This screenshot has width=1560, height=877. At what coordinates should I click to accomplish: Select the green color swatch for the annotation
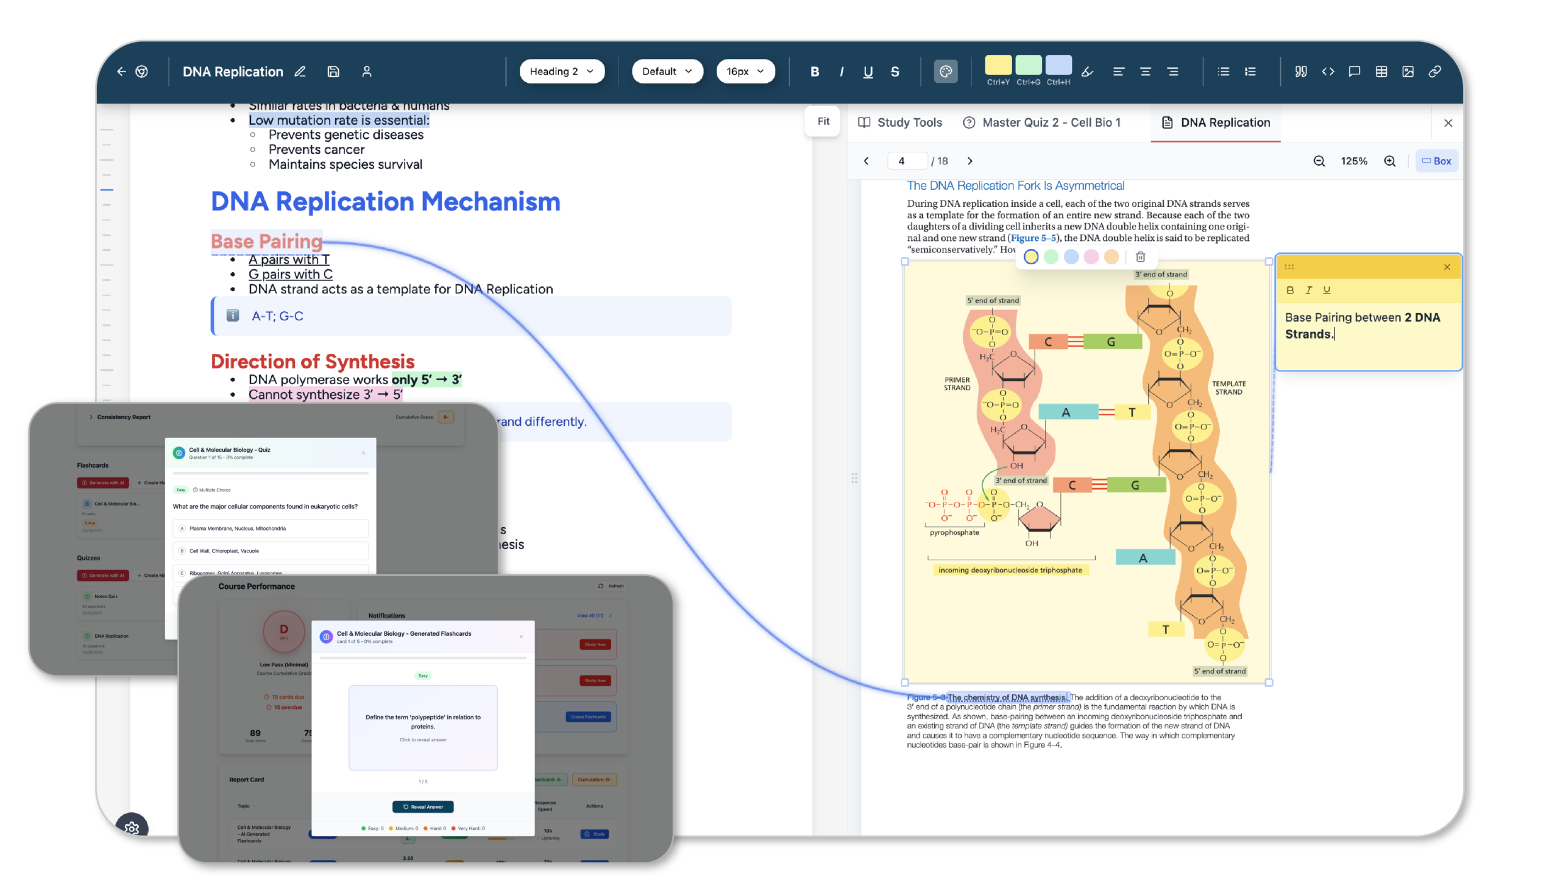point(1051,257)
